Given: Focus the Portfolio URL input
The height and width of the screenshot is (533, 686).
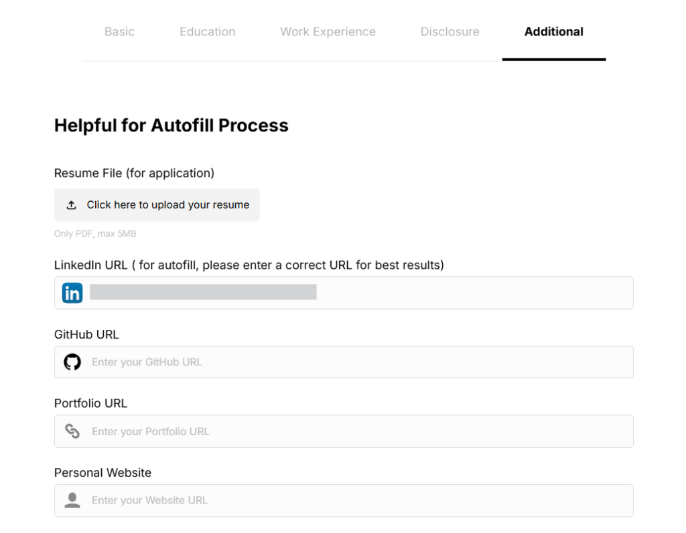Looking at the screenshot, I should tap(362, 431).
